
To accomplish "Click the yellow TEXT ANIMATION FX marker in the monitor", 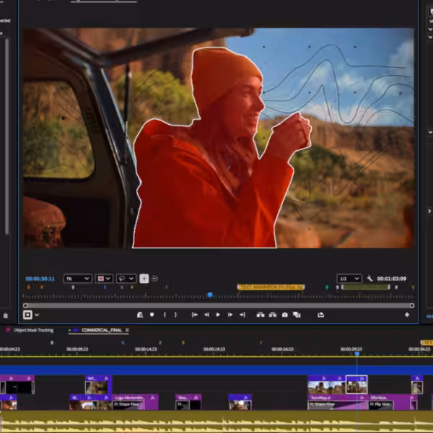I will [271, 287].
